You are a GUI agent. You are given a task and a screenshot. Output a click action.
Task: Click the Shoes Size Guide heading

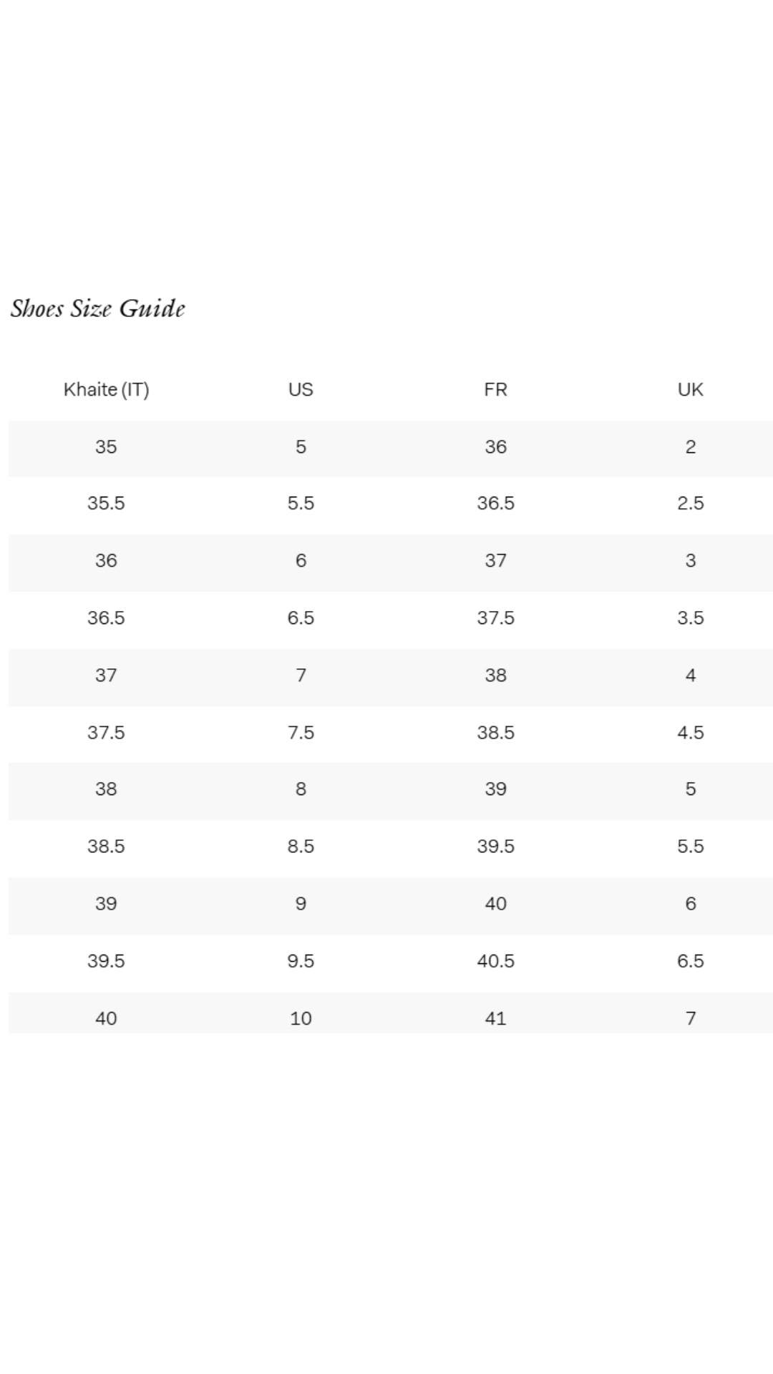click(x=98, y=308)
